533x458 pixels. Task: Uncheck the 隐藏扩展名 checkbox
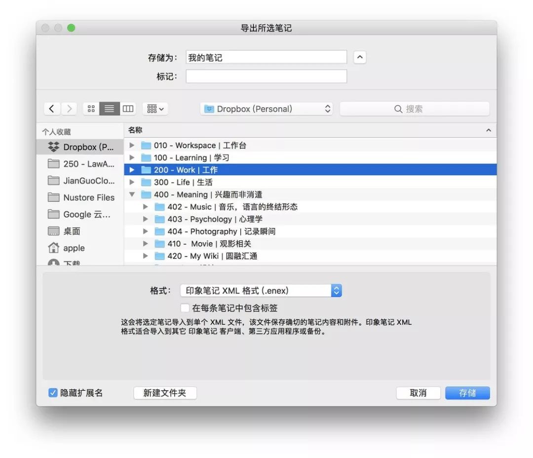pos(53,393)
